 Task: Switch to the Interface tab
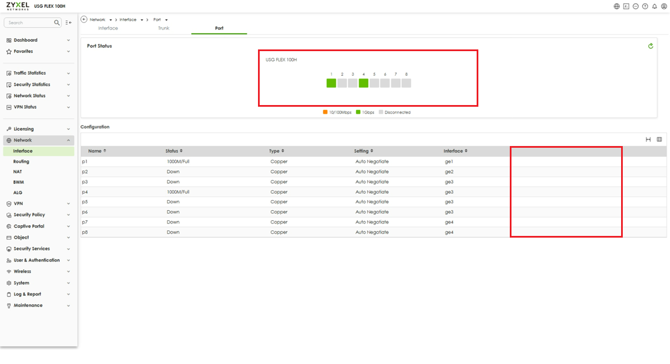(108, 28)
